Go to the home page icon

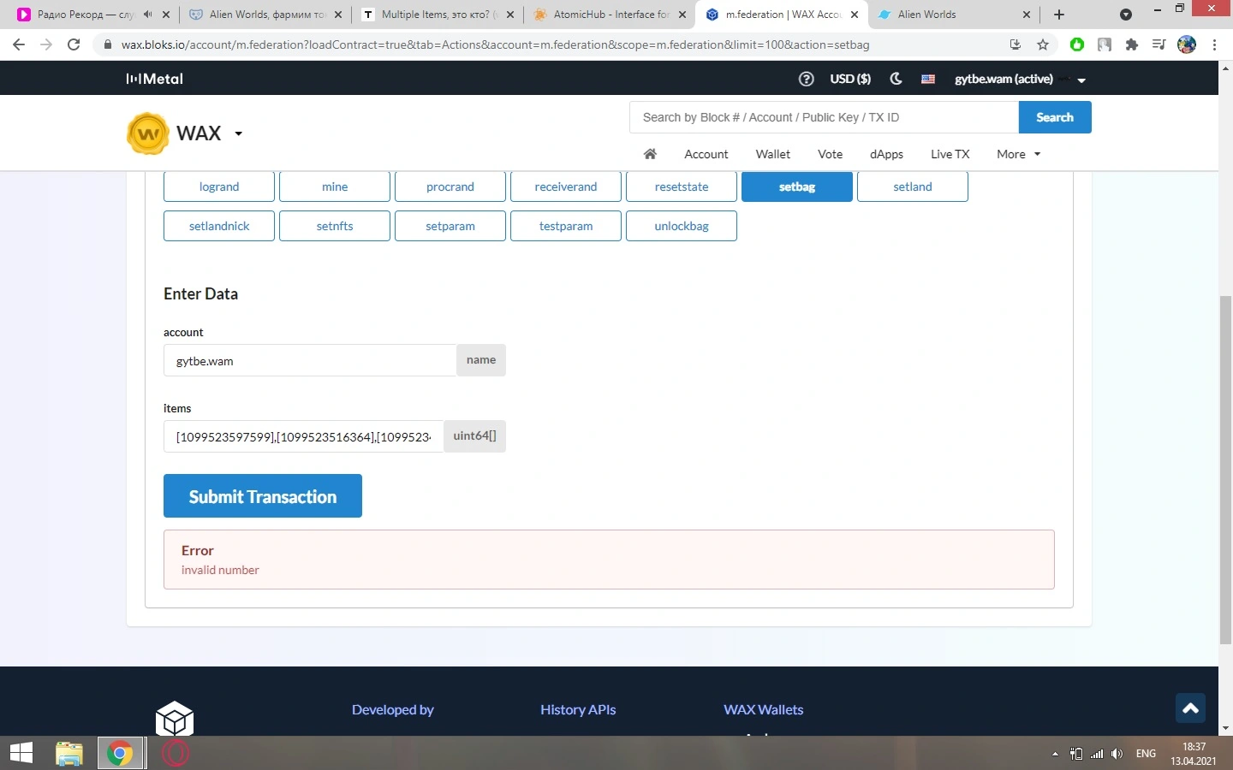pyautogui.click(x=650, y=154)
